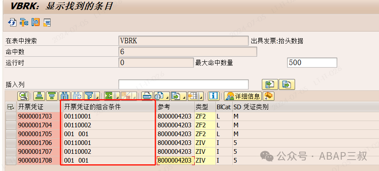Click the 开票凭证 column header

pos(40,108)
